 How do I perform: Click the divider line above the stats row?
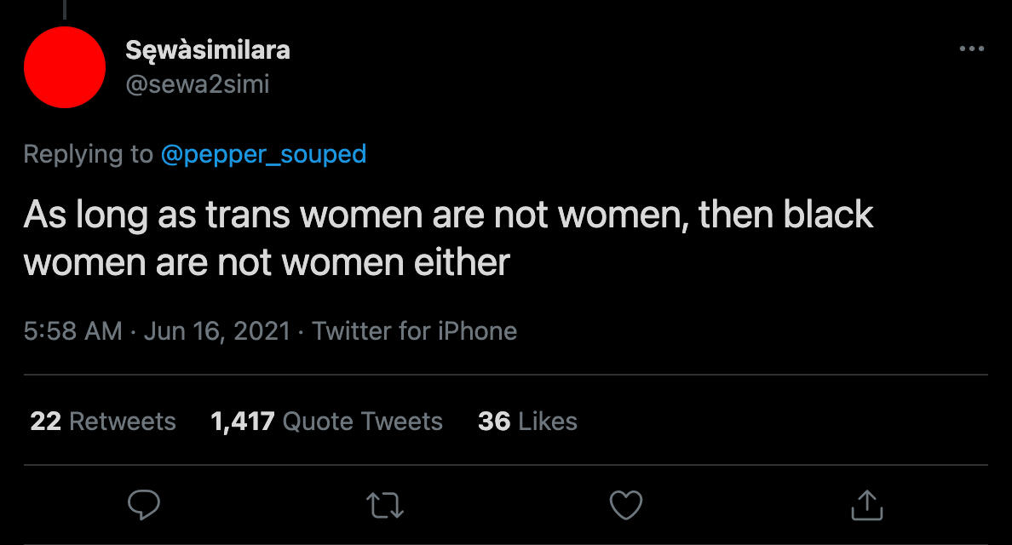click(506, 375)
